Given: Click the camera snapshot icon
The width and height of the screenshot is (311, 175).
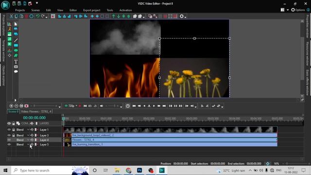Looking at the screenshot, I should pyautogui.click(x=26, y=106).
